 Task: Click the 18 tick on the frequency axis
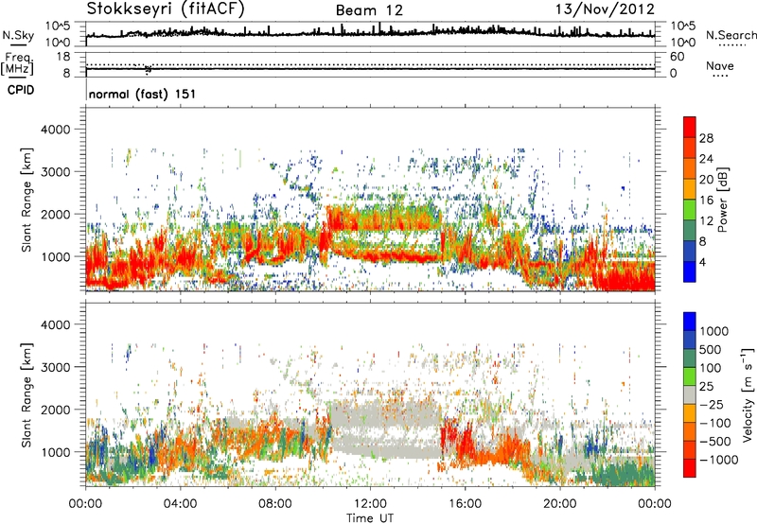click(63, 57)
